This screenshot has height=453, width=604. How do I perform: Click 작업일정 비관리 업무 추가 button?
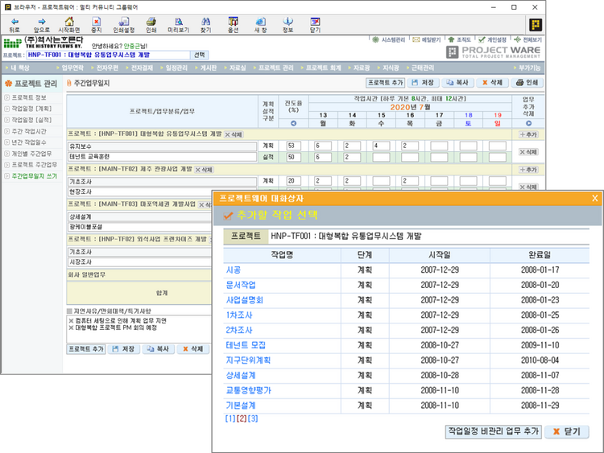(x=494, y=431)
